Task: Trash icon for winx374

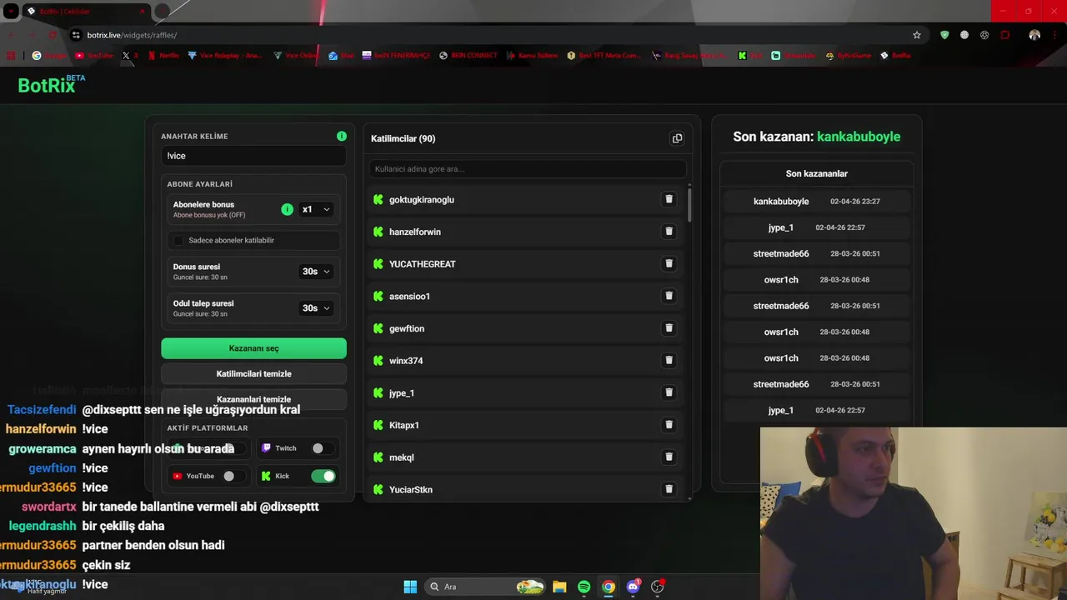Action: pos(669,360)
